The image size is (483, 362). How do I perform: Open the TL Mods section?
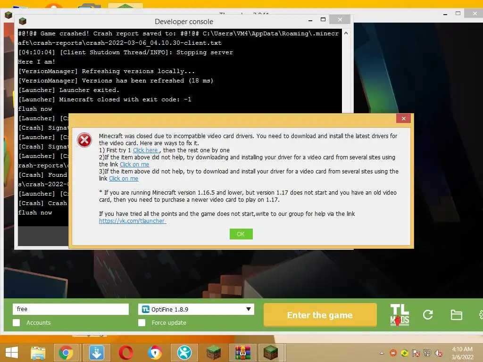tap(400, 315)
